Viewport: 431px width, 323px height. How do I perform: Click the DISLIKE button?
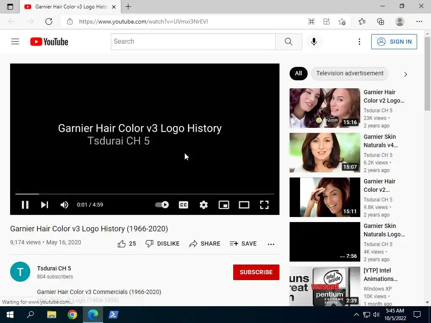click(162, 244)
